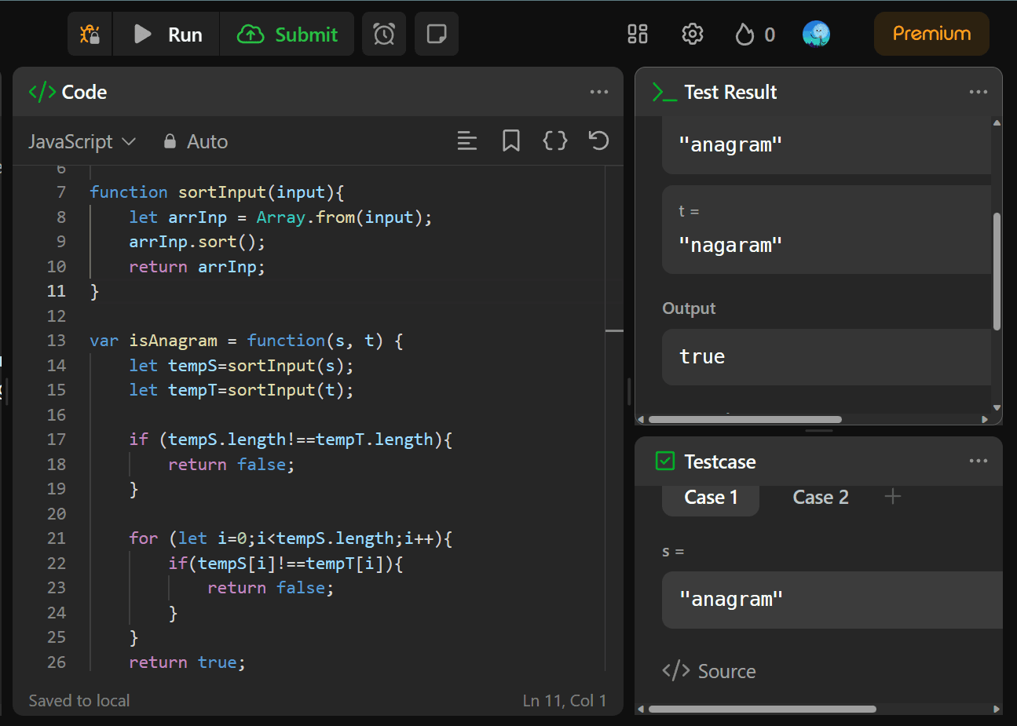Select the Code panel title
This screenshot has height=726, width=1017.
(x=84, y=92)
